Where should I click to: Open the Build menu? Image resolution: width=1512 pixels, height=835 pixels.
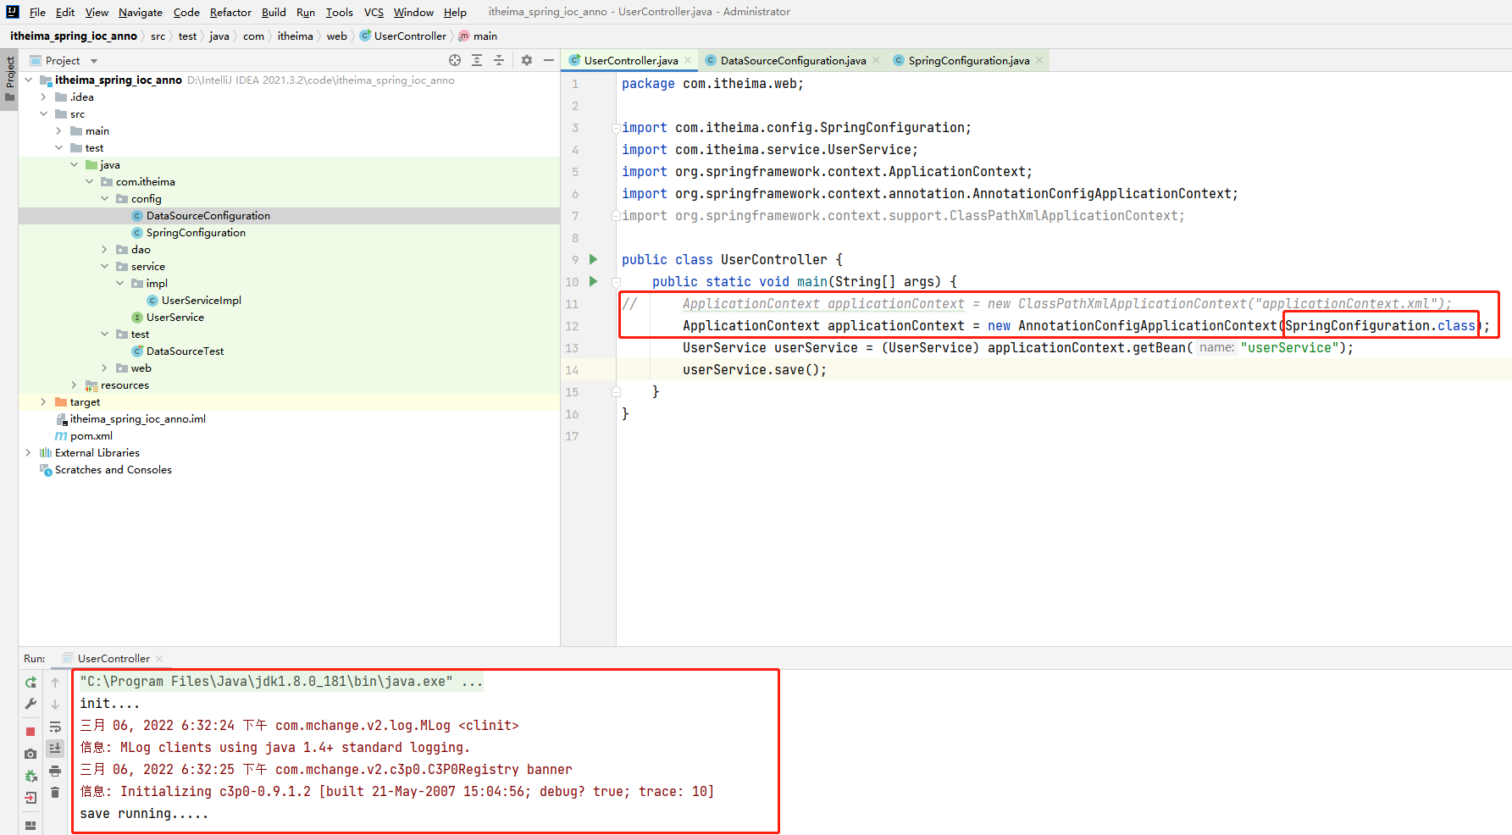pyautogui.click(x=274, y=12)
